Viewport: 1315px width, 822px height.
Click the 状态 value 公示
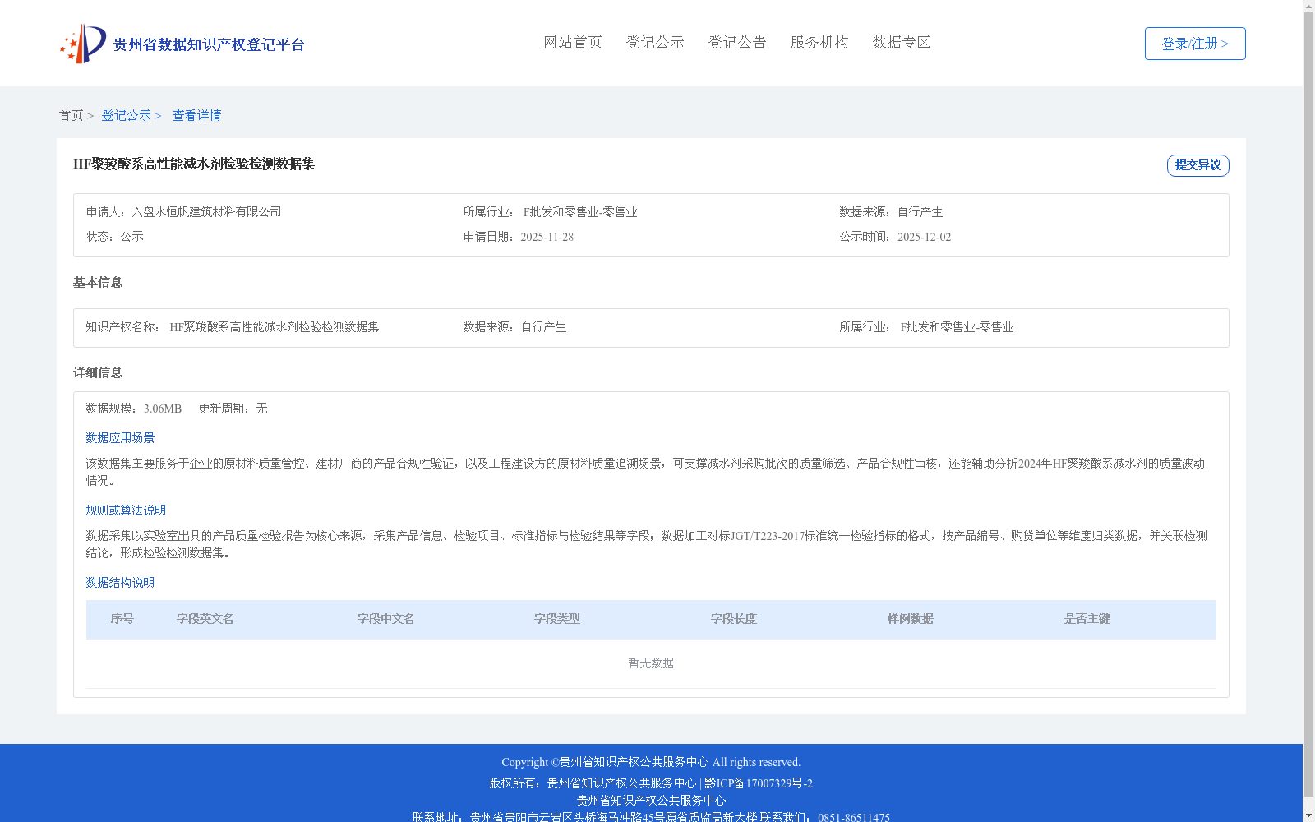pos(132,237)
